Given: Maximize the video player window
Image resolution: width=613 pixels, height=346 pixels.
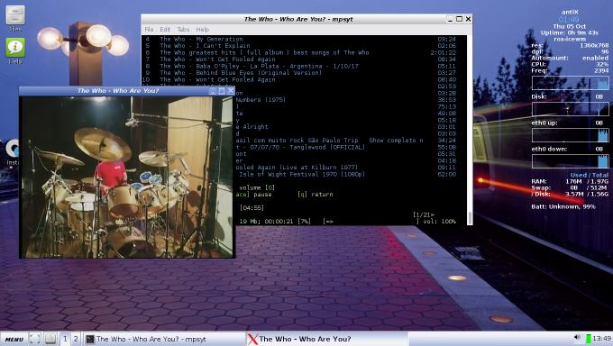Looking at the screenshot, I should [x=222, y=91].
